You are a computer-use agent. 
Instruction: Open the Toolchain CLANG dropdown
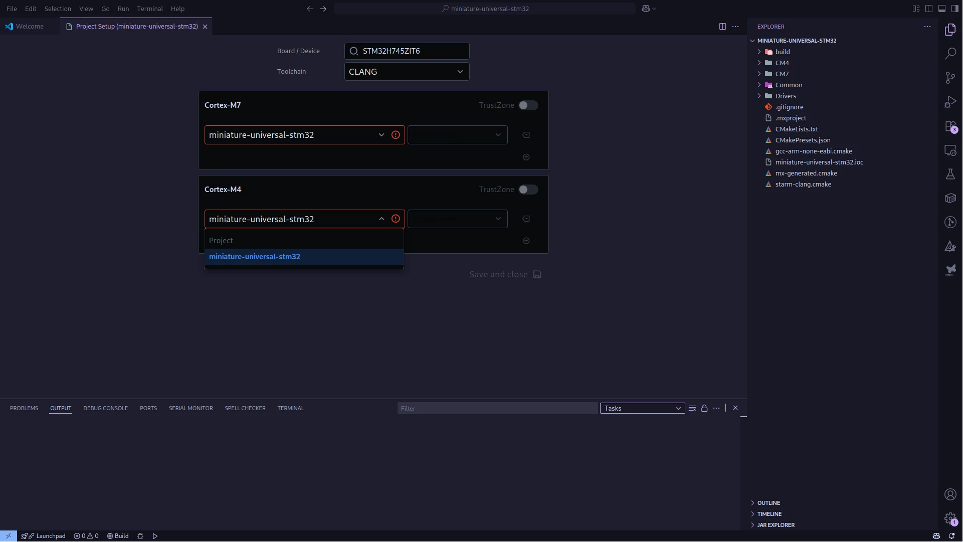click(x=407, y=72)
